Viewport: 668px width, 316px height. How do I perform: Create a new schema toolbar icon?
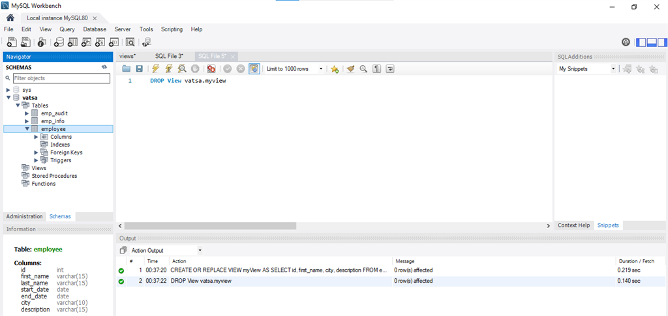pos(59,42)
